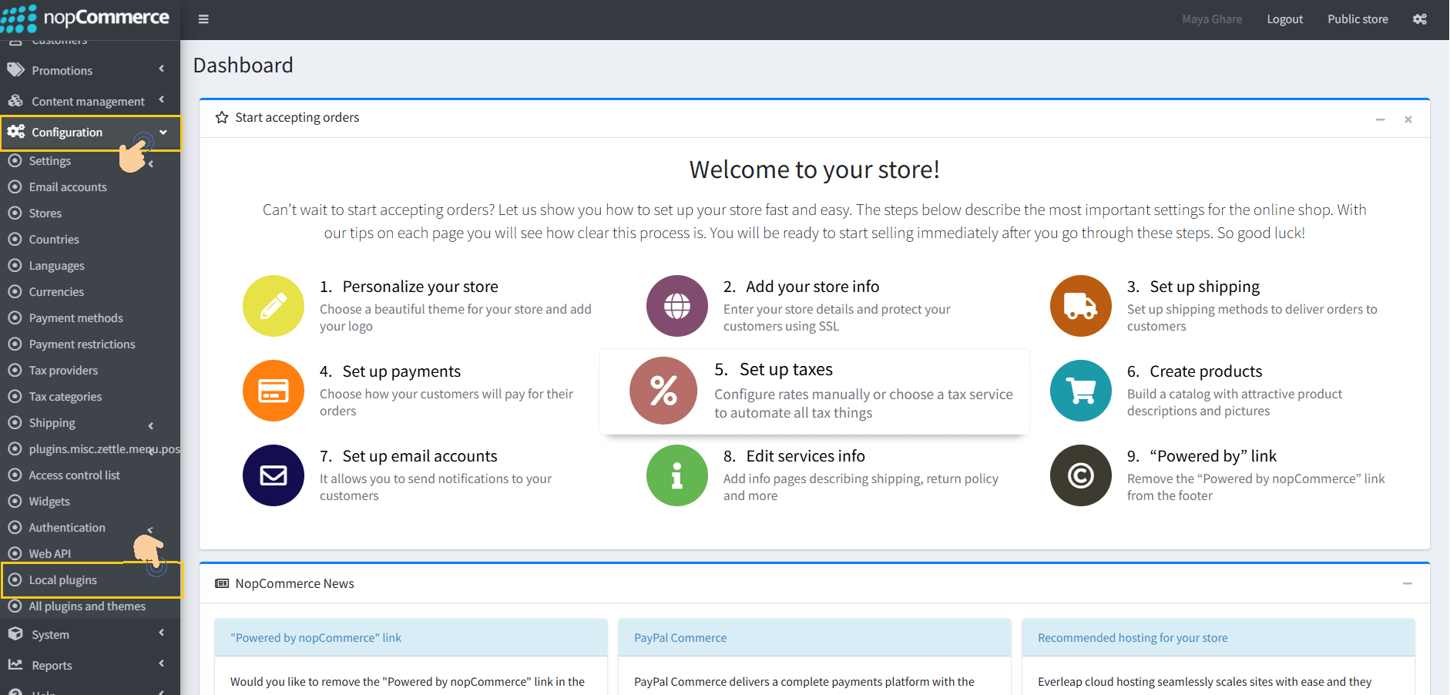
Task: Click the navy envelope email accounts icon
Action: point(274,475)
